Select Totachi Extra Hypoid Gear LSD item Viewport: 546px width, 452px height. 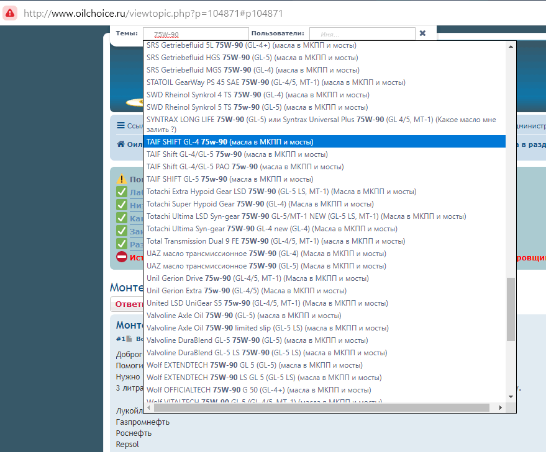coord(324,192)
